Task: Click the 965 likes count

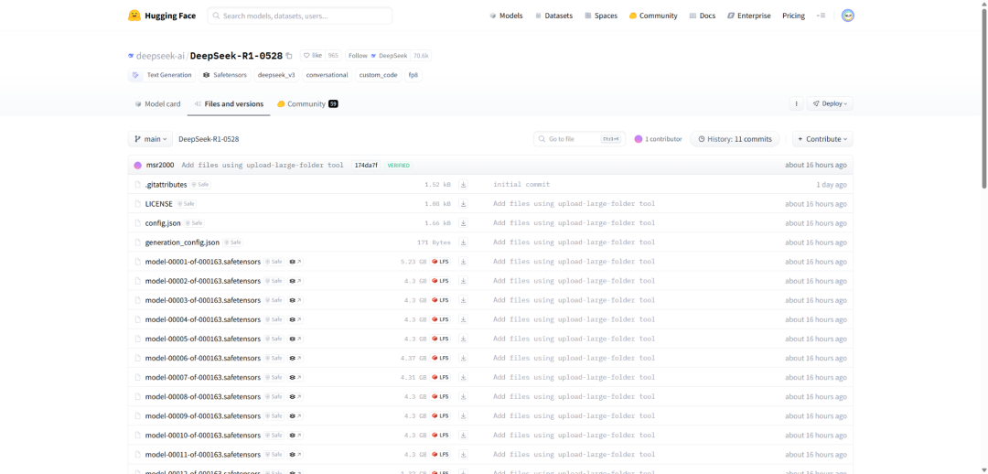Action: (x=333, y=56)
